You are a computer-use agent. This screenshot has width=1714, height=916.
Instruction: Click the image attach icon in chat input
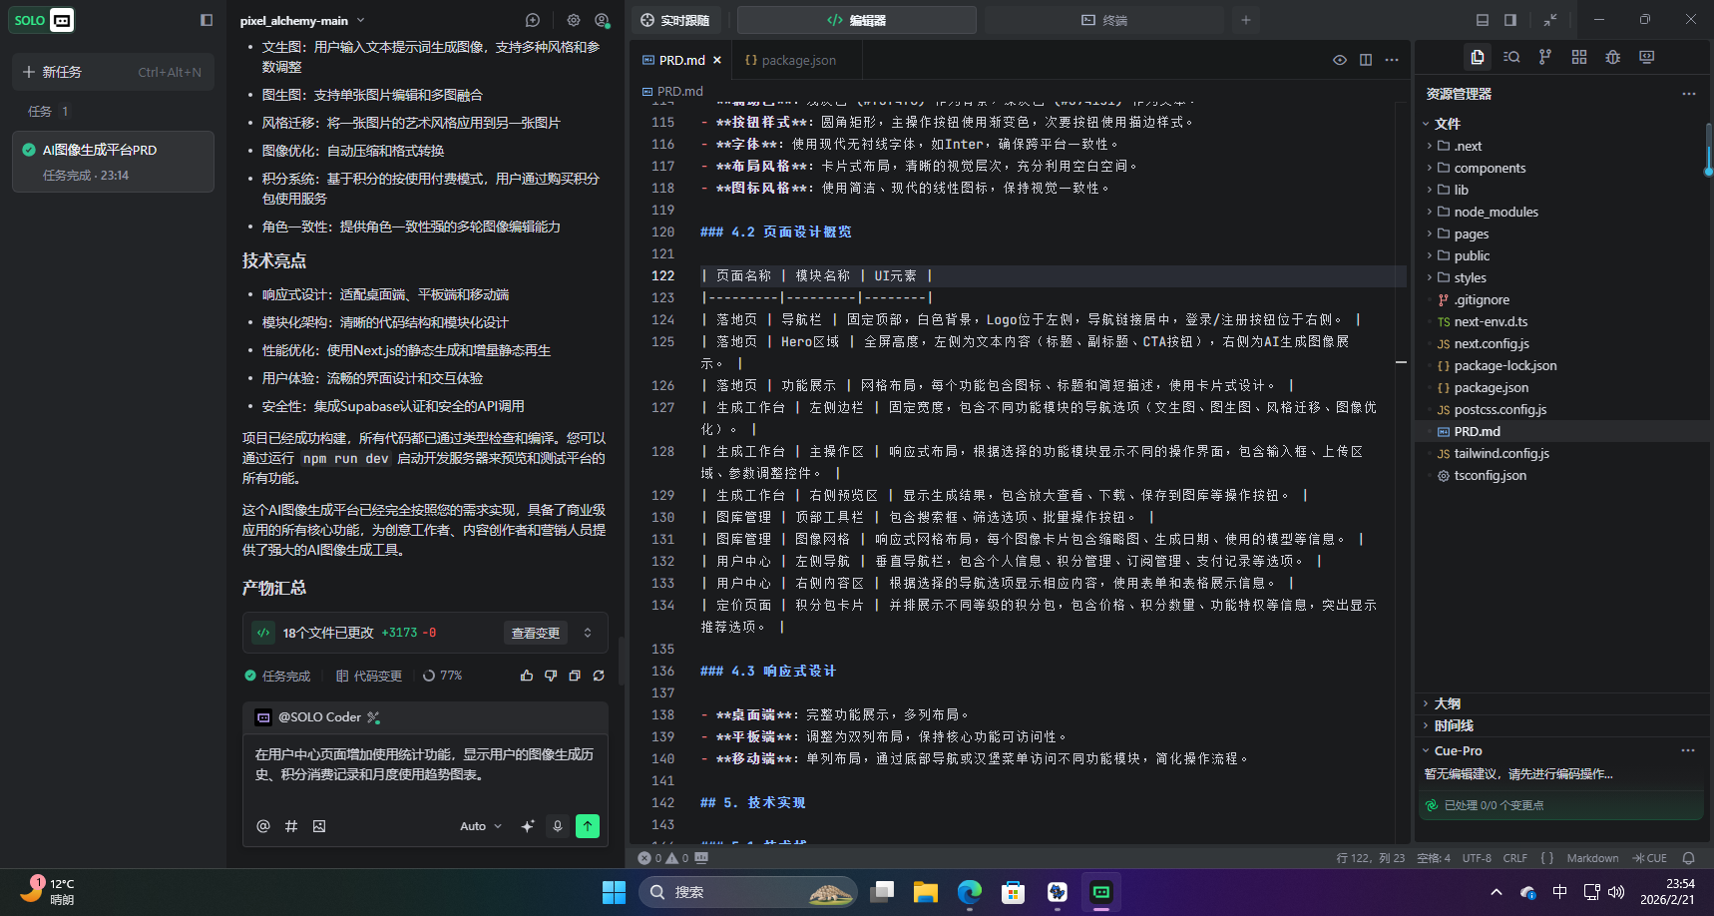coord(319,826)
